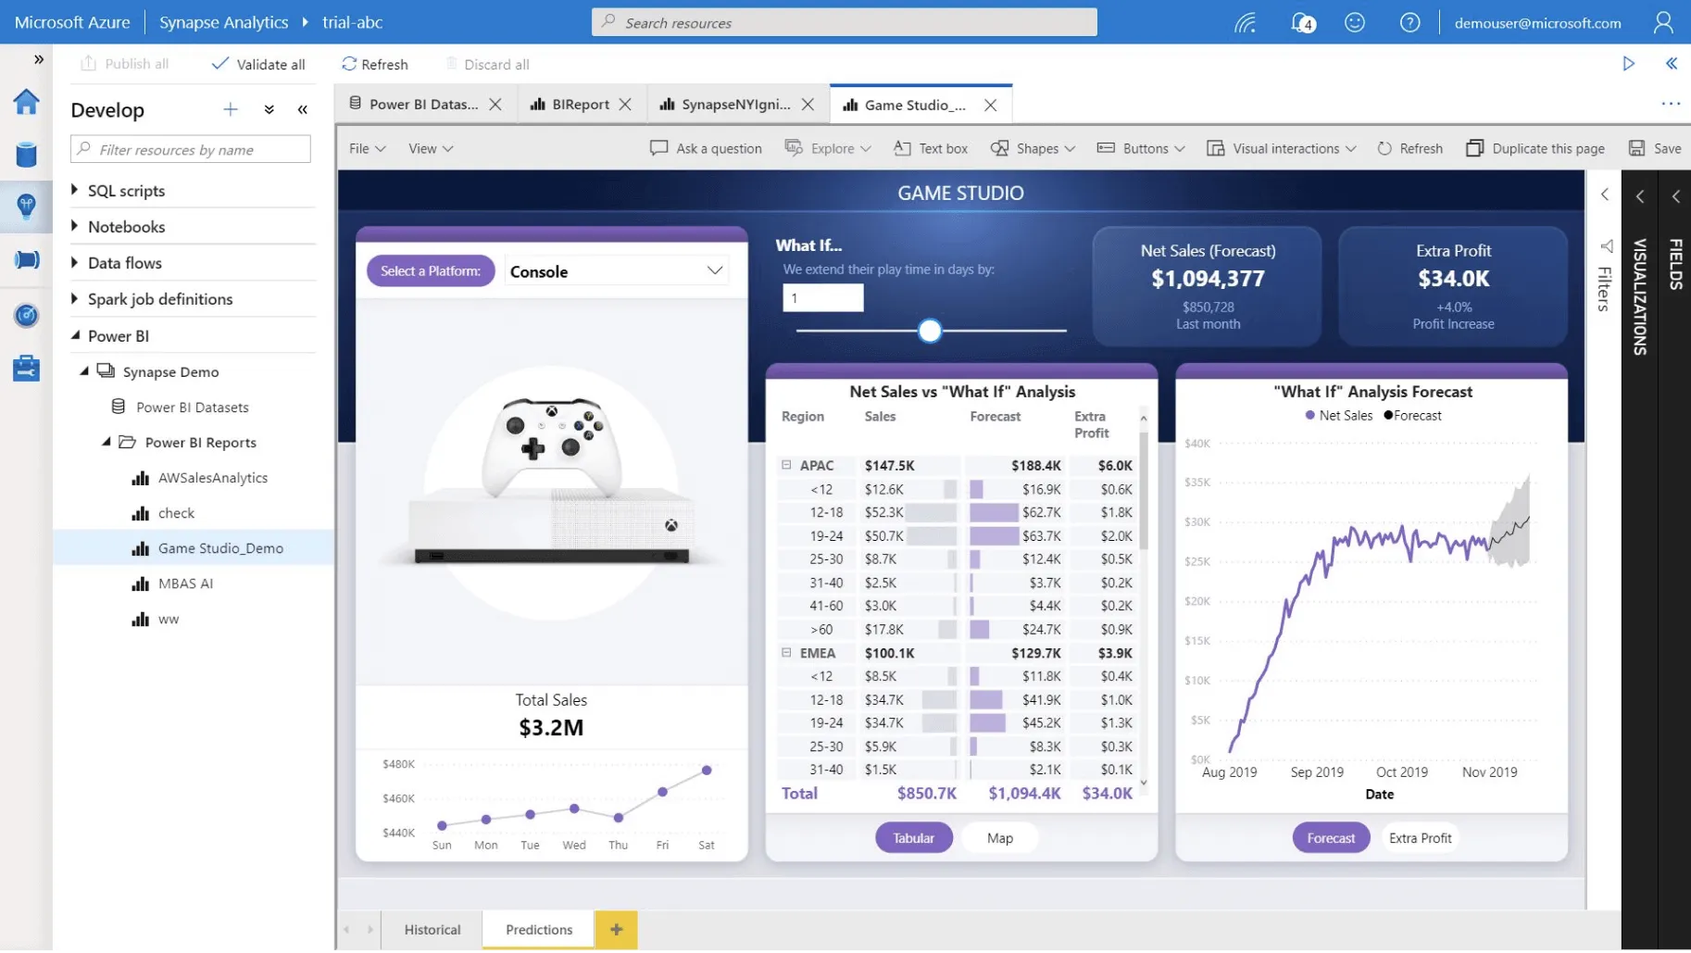Open the Monitor hub icon

pos(26,315)
